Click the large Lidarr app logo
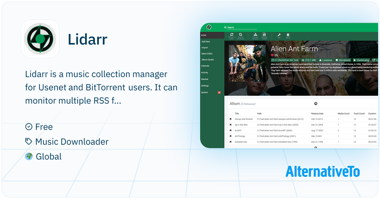 (40, 39)
